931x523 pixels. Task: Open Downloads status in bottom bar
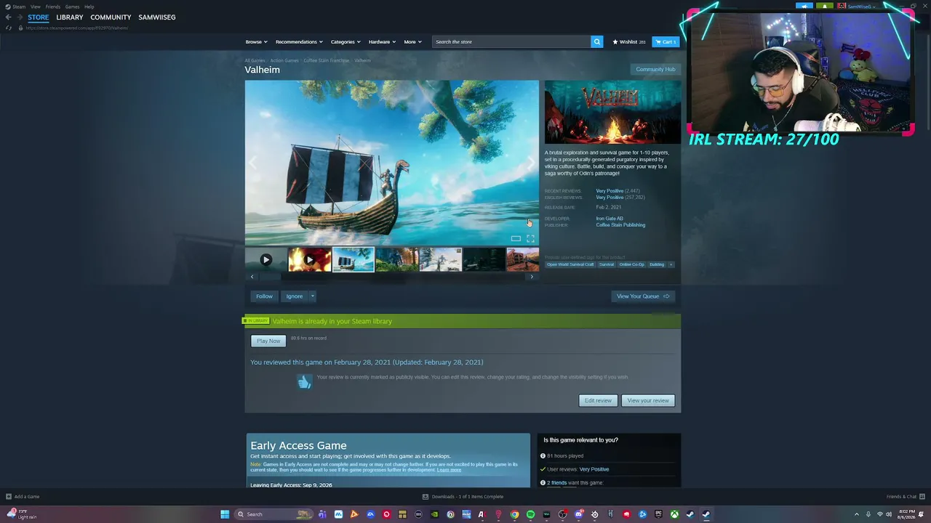[463, 497]
